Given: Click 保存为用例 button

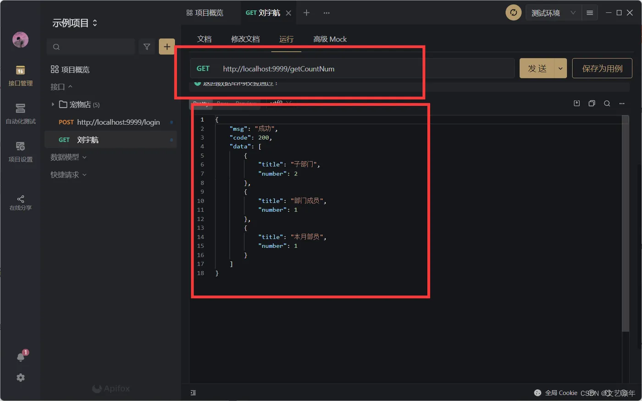Looking at the screenshot, I should (x=602, y=69).
